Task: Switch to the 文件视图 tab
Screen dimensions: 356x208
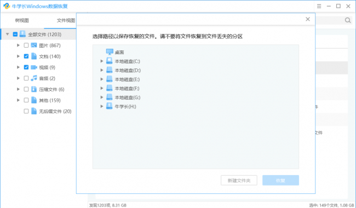Action: [66, 20]
